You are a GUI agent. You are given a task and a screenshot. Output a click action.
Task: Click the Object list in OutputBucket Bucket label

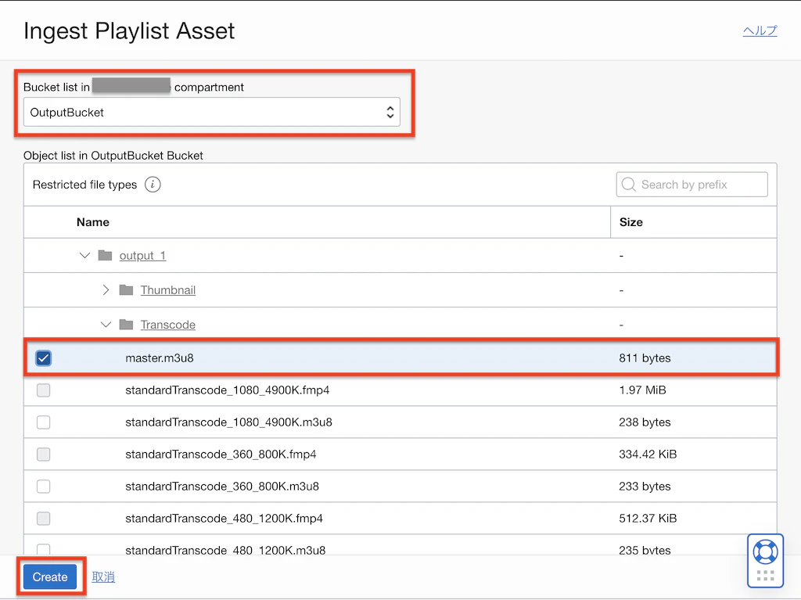[113, 156]
